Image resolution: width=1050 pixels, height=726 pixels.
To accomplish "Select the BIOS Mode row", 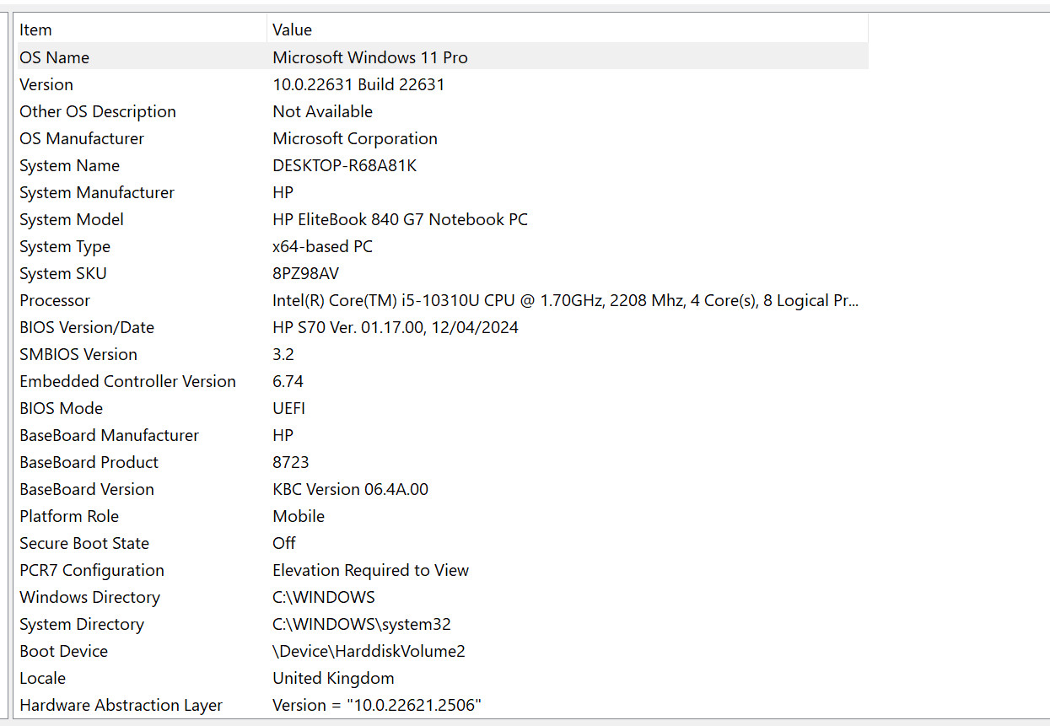I will [443, 408].
